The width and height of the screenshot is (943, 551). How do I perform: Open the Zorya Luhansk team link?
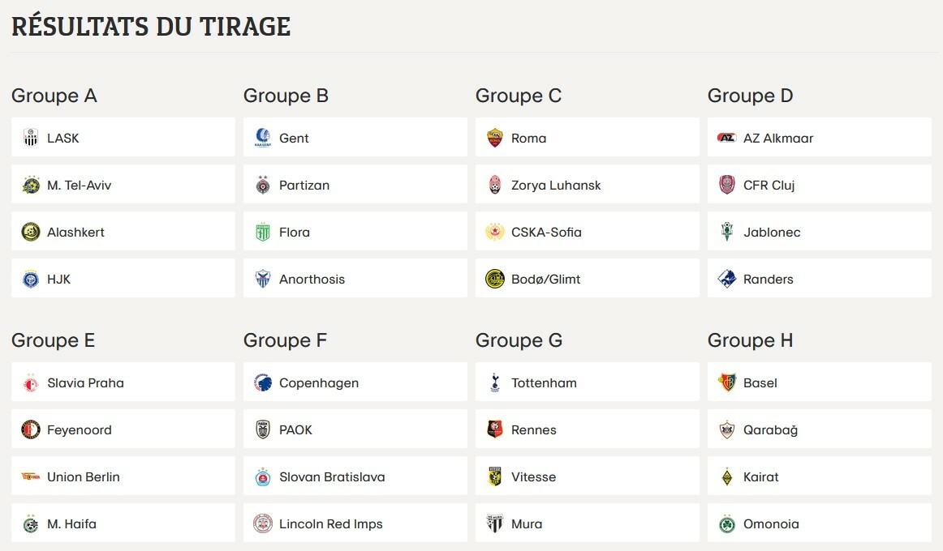coord(556,185)
